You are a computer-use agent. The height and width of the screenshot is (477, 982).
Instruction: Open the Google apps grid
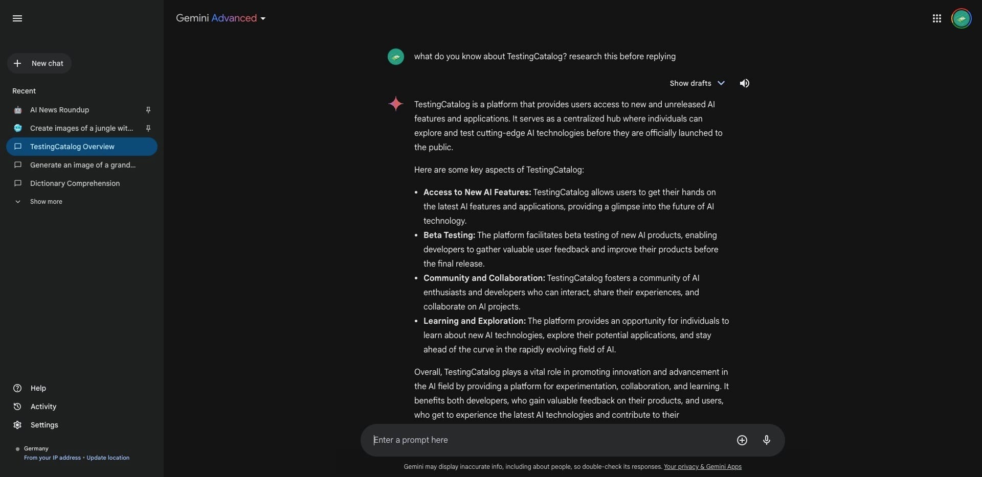tap(936, 18)
